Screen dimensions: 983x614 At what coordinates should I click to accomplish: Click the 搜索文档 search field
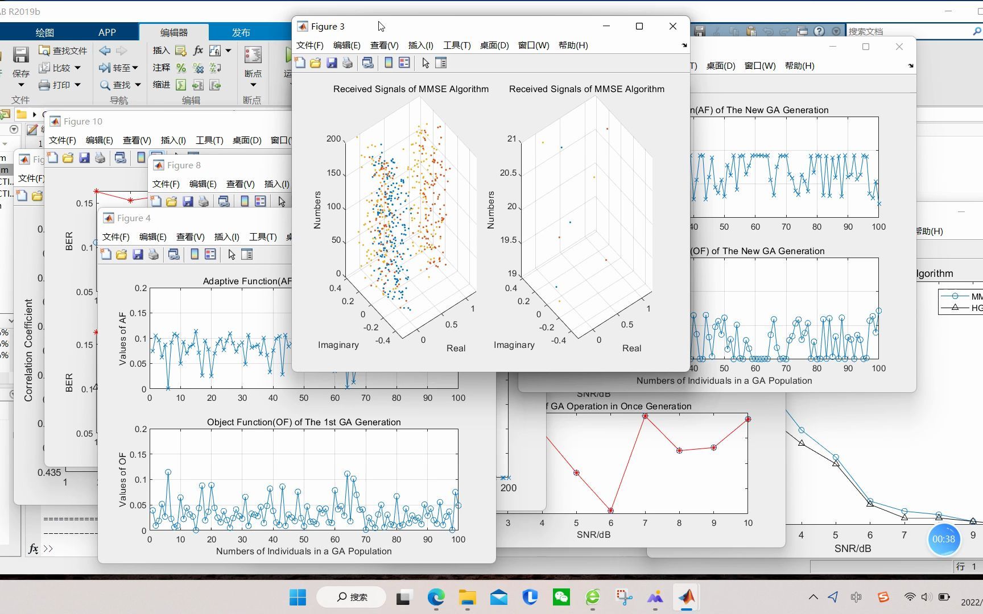click(908, 31)
